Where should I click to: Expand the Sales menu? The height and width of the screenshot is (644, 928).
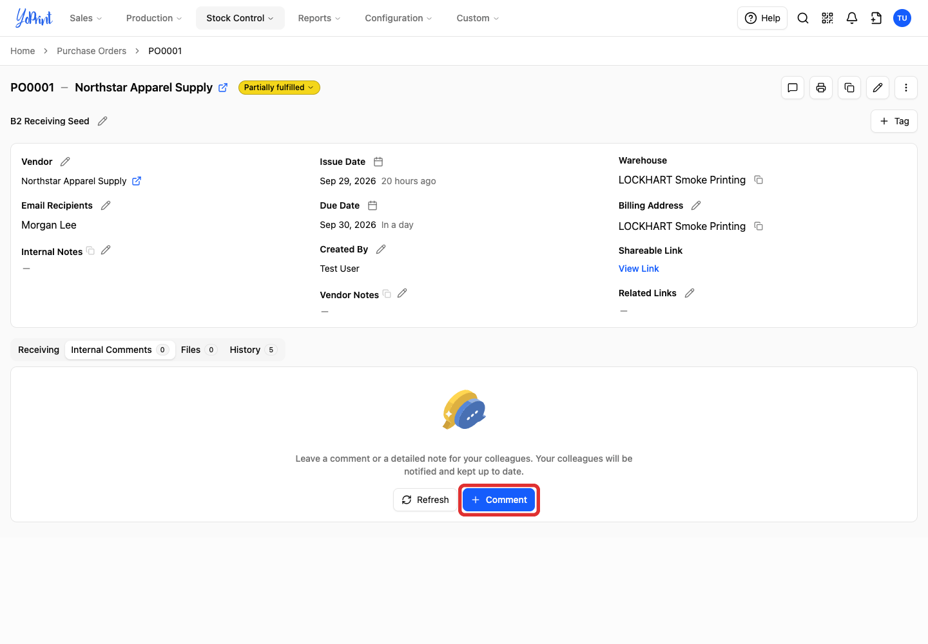point(86,18)
